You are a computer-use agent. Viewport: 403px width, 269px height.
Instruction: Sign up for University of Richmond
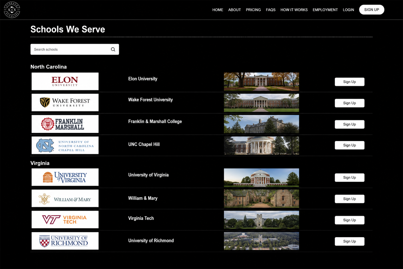click(x=350, y=241)
